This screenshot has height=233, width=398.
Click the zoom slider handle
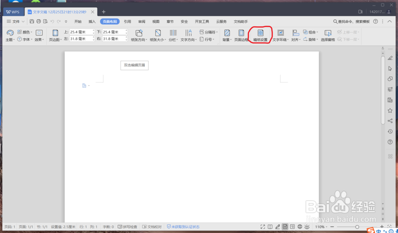pyautogui.click(x=357, y=227)
